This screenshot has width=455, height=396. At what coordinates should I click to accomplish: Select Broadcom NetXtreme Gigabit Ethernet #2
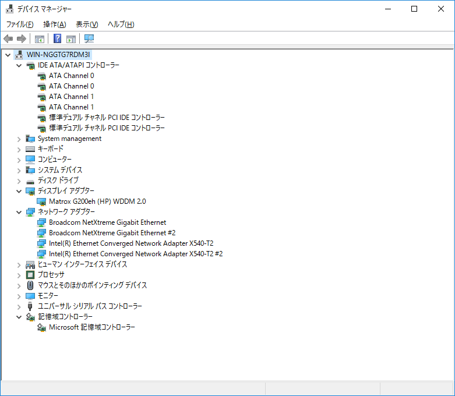coord(112,233)
